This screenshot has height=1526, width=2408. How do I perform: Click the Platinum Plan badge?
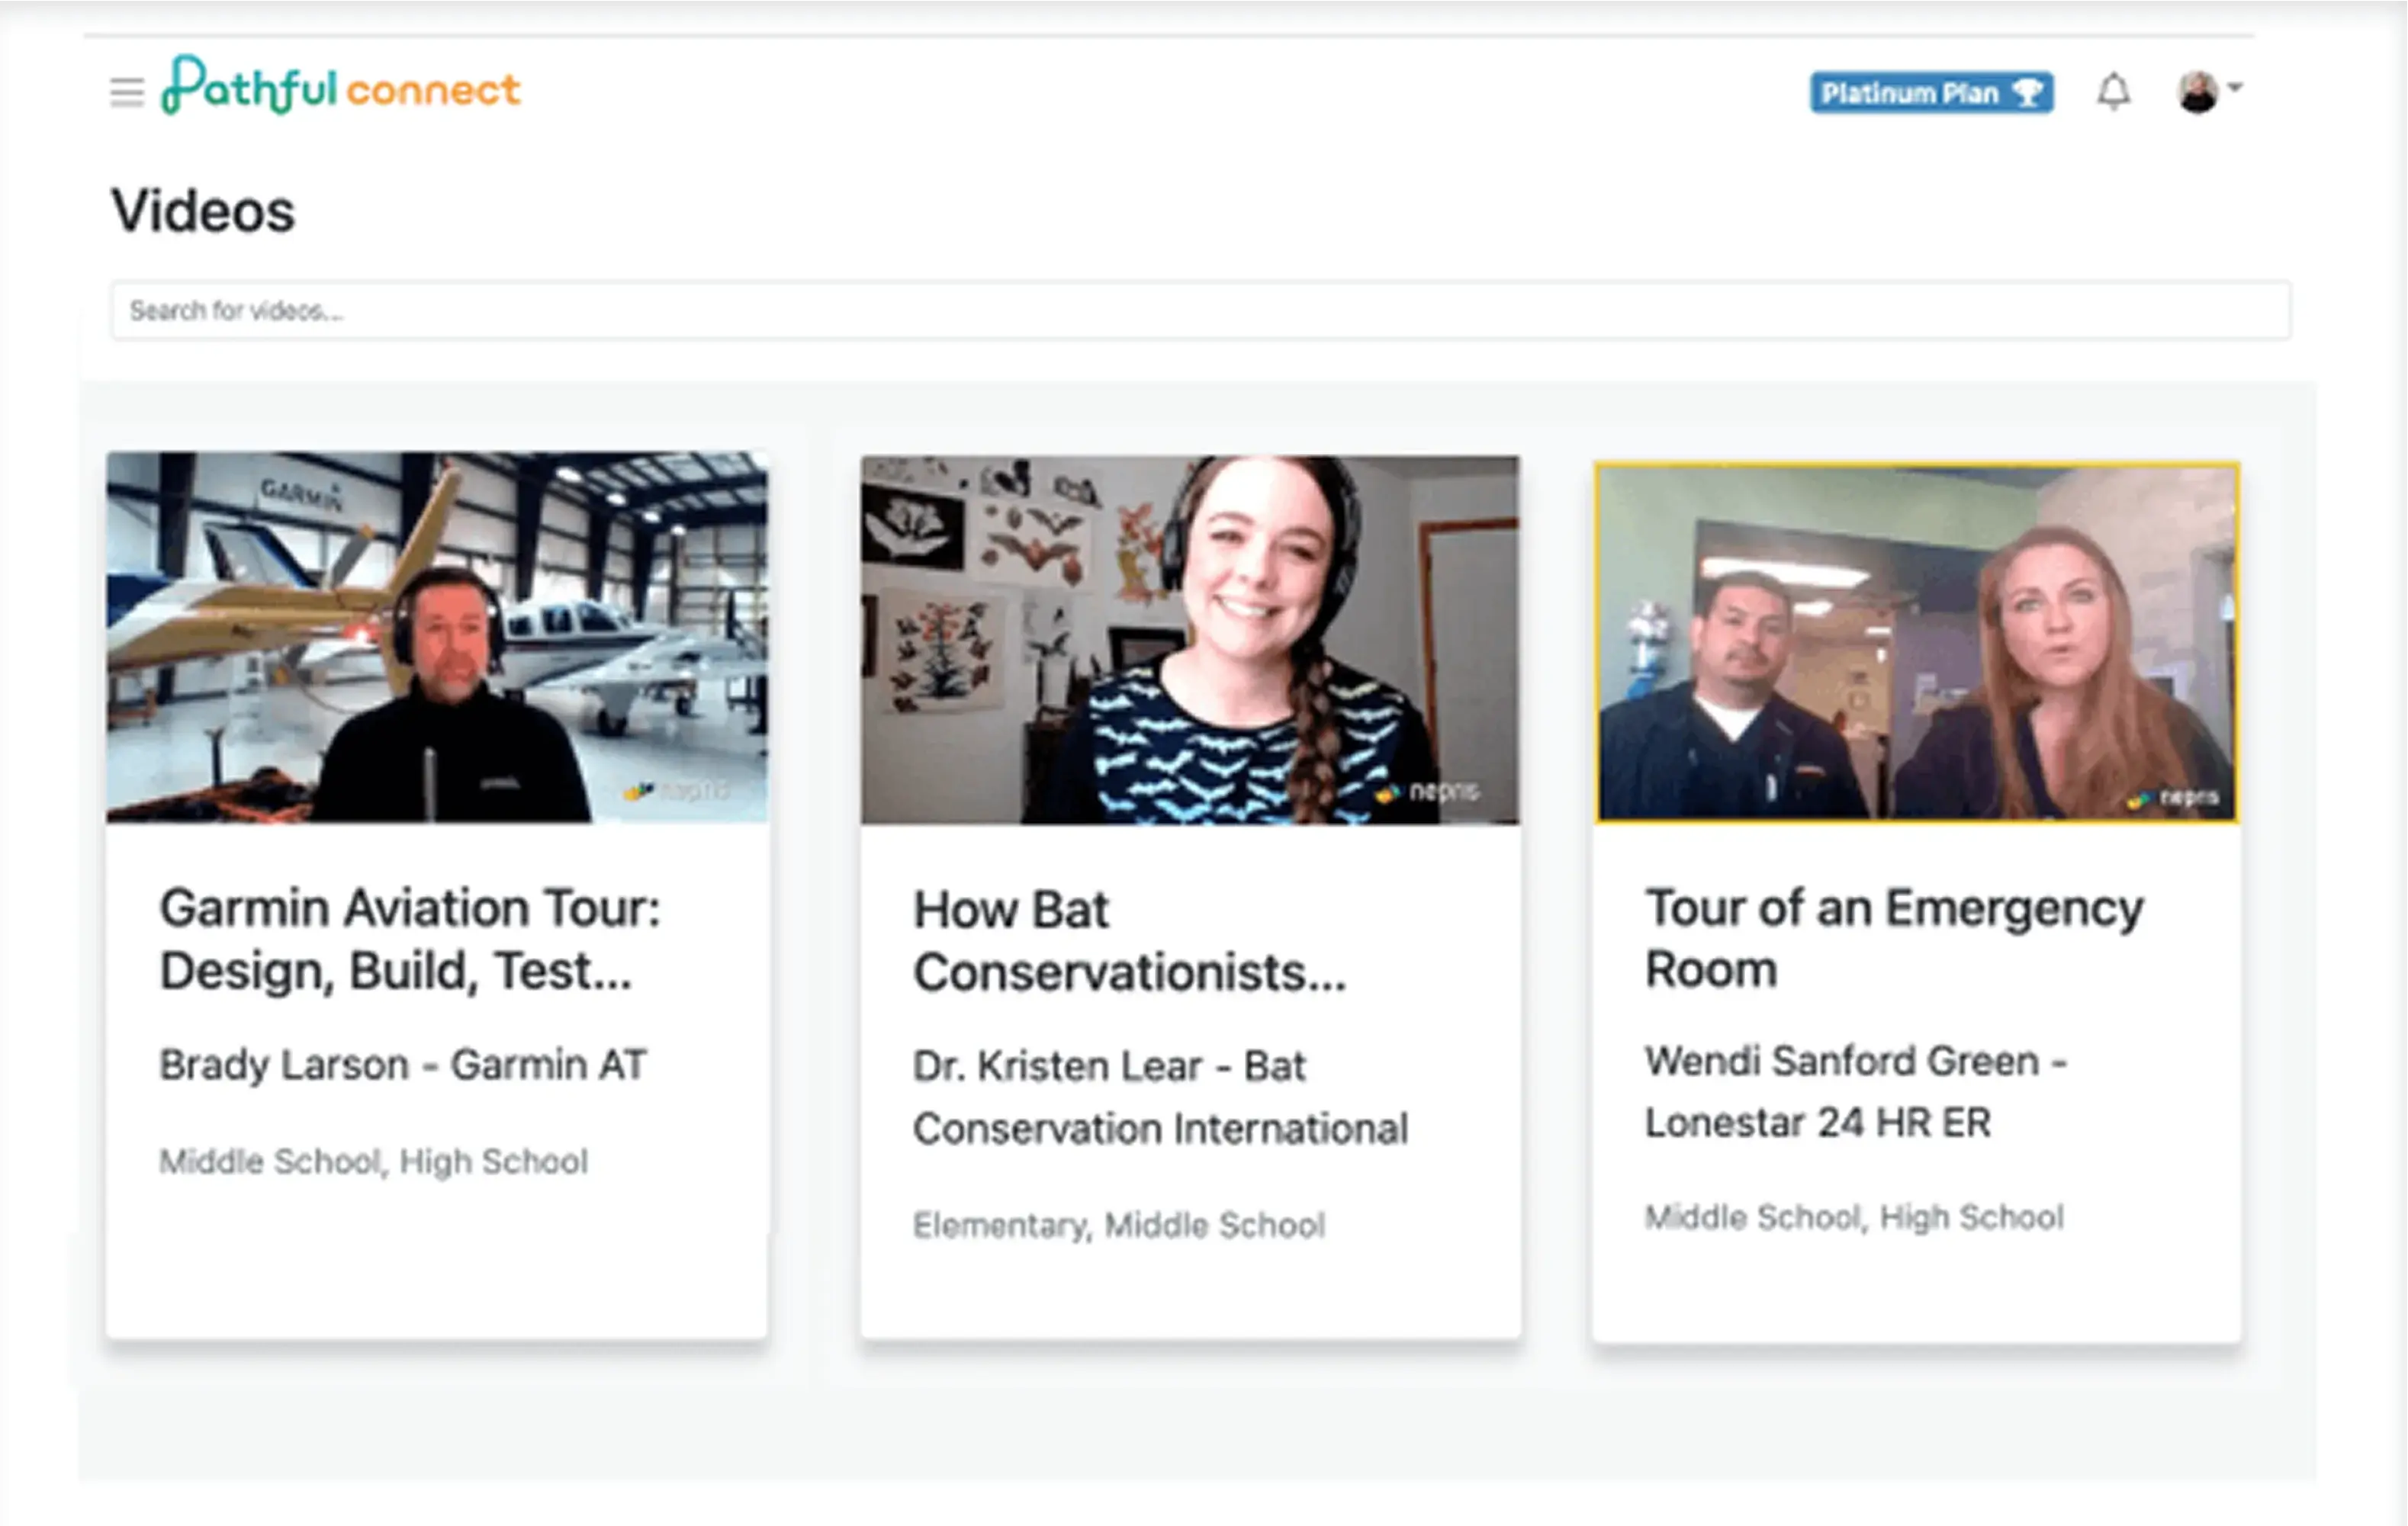coord(1932,93)
